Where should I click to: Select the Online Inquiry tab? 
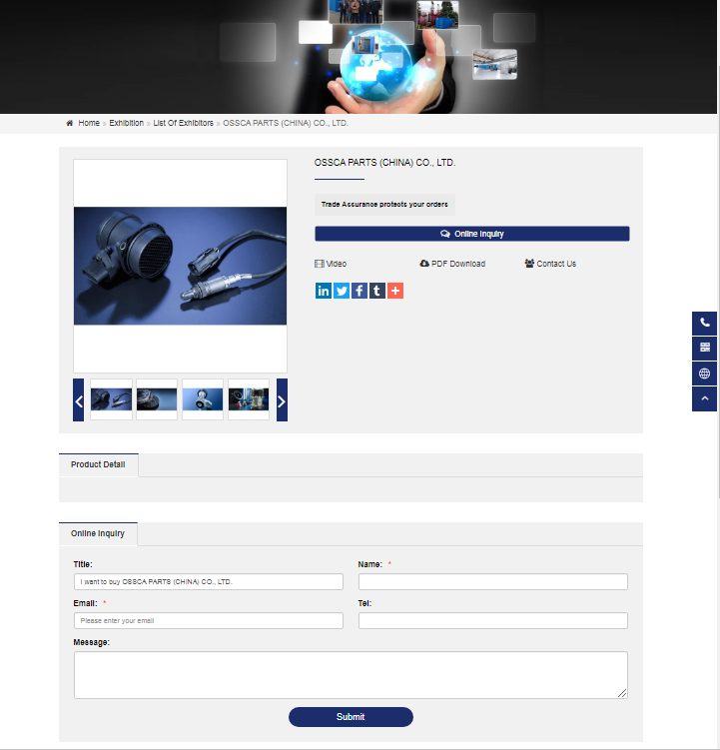tap(98, 533)
